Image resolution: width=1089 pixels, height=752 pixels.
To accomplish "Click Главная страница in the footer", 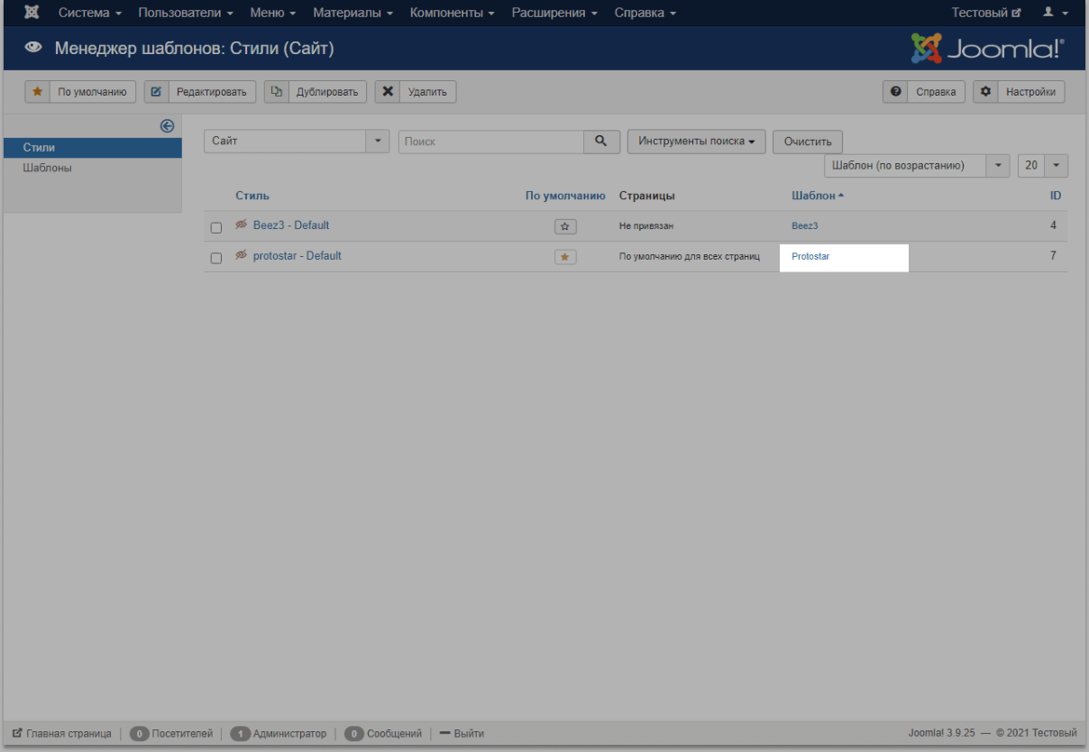I will 62,734.
